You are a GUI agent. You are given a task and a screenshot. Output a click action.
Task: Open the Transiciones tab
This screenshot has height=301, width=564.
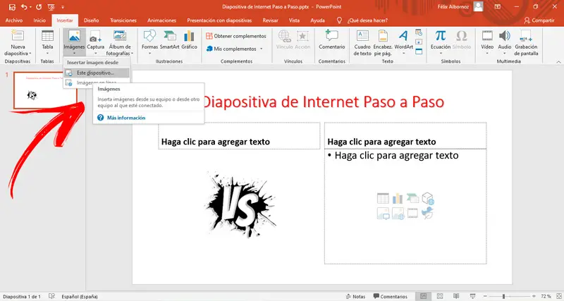click(123, 20)
